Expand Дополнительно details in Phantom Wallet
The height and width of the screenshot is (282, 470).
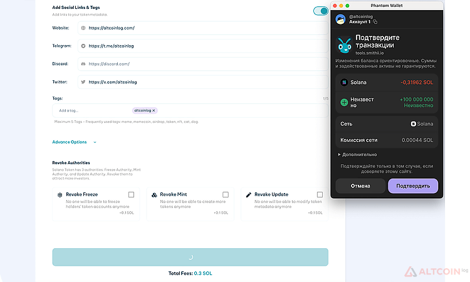(x=357, y=155)
